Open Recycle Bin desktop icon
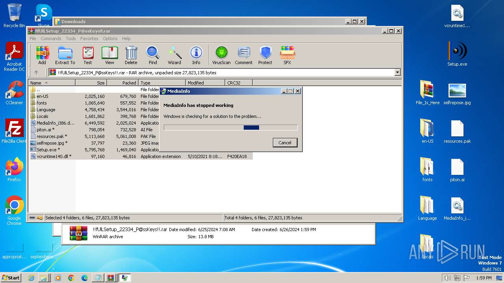 (14, 16)
